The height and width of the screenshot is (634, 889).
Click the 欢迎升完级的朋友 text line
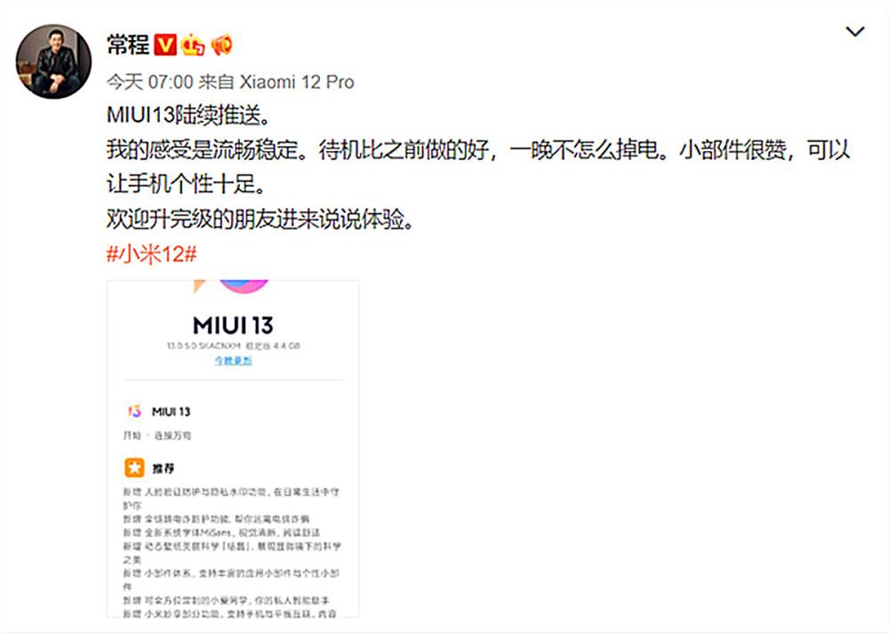pos(260,220)
